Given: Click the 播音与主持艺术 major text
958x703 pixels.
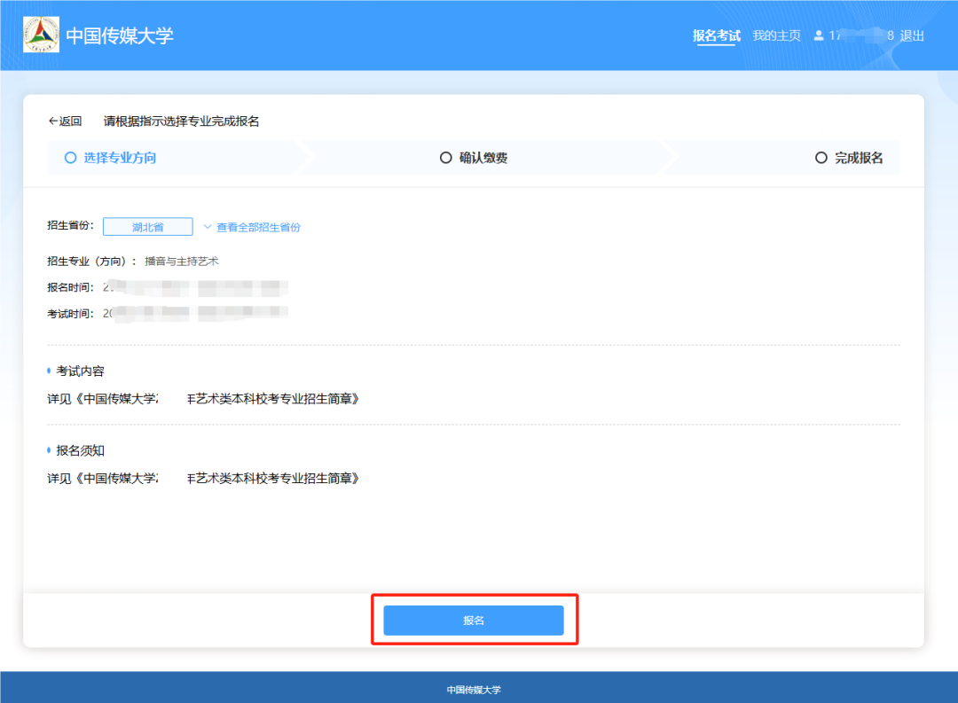Looking at the screenshot, I should coord(181,262).
